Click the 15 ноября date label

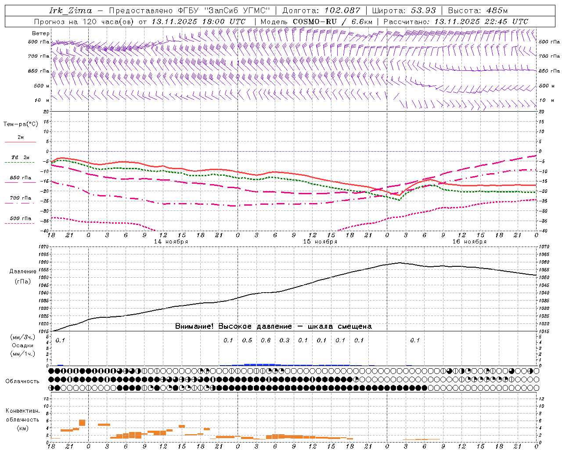tap(320, 242)
